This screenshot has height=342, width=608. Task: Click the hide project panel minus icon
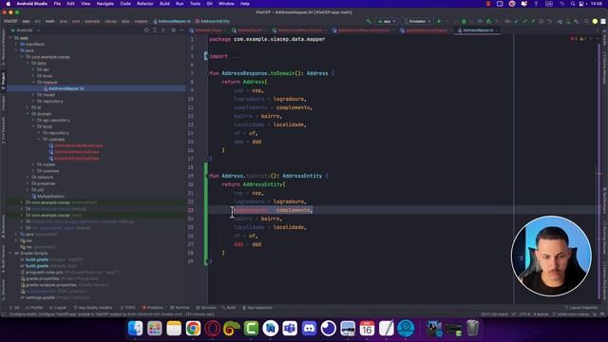click(x=181, y=30)
